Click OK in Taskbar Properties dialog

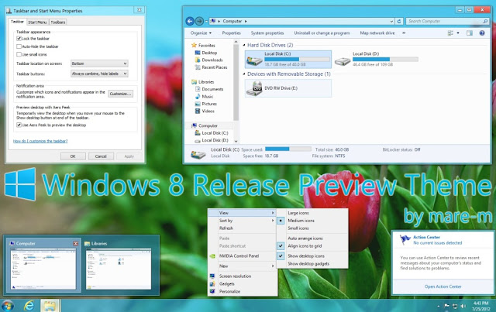click(73, 156)
